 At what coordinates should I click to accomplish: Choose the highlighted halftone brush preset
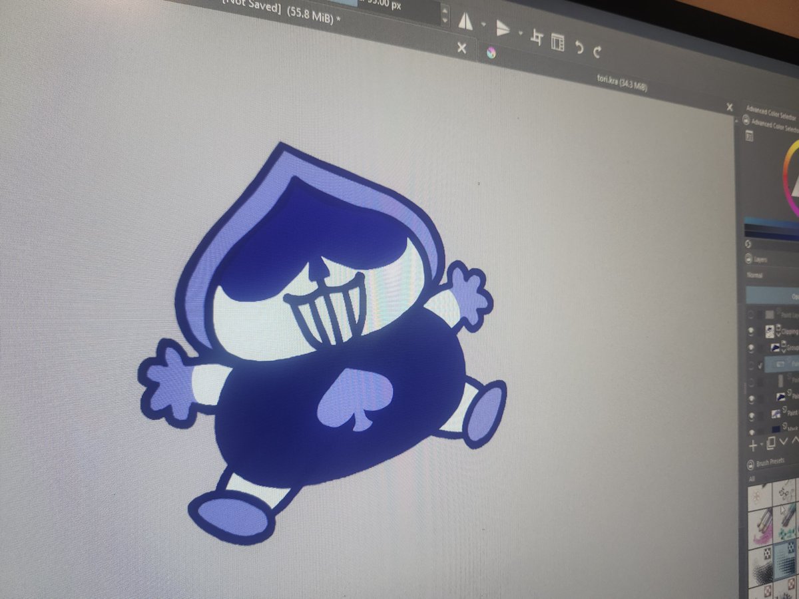[784, 560]
